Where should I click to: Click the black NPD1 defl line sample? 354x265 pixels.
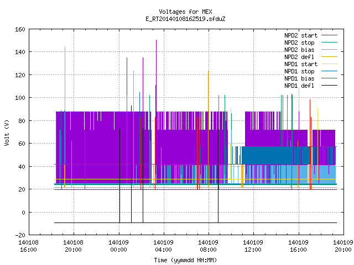tap(329, 86)
